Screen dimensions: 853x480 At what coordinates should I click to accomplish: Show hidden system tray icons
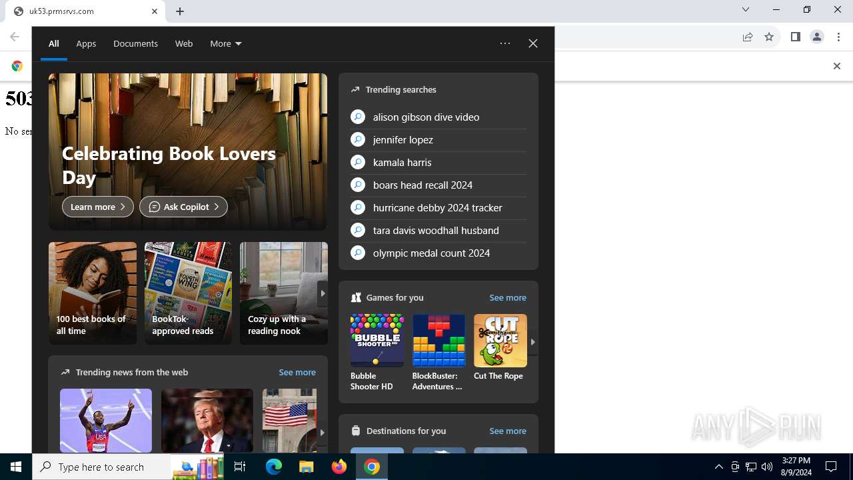click(x=718, y=467)
